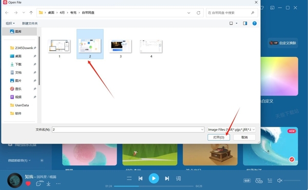Select image thumbnail 4

151,46
